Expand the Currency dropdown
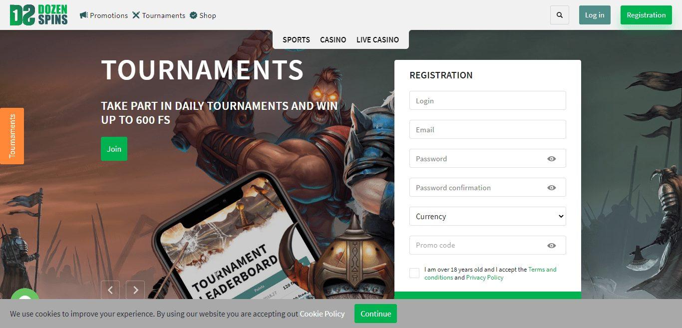The width and height of the screenshot is (682, 328). 488,216
